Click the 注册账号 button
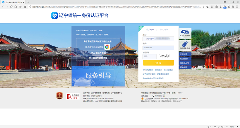The image size is (240, 128). pyautogui.click(x=185, y=54)
